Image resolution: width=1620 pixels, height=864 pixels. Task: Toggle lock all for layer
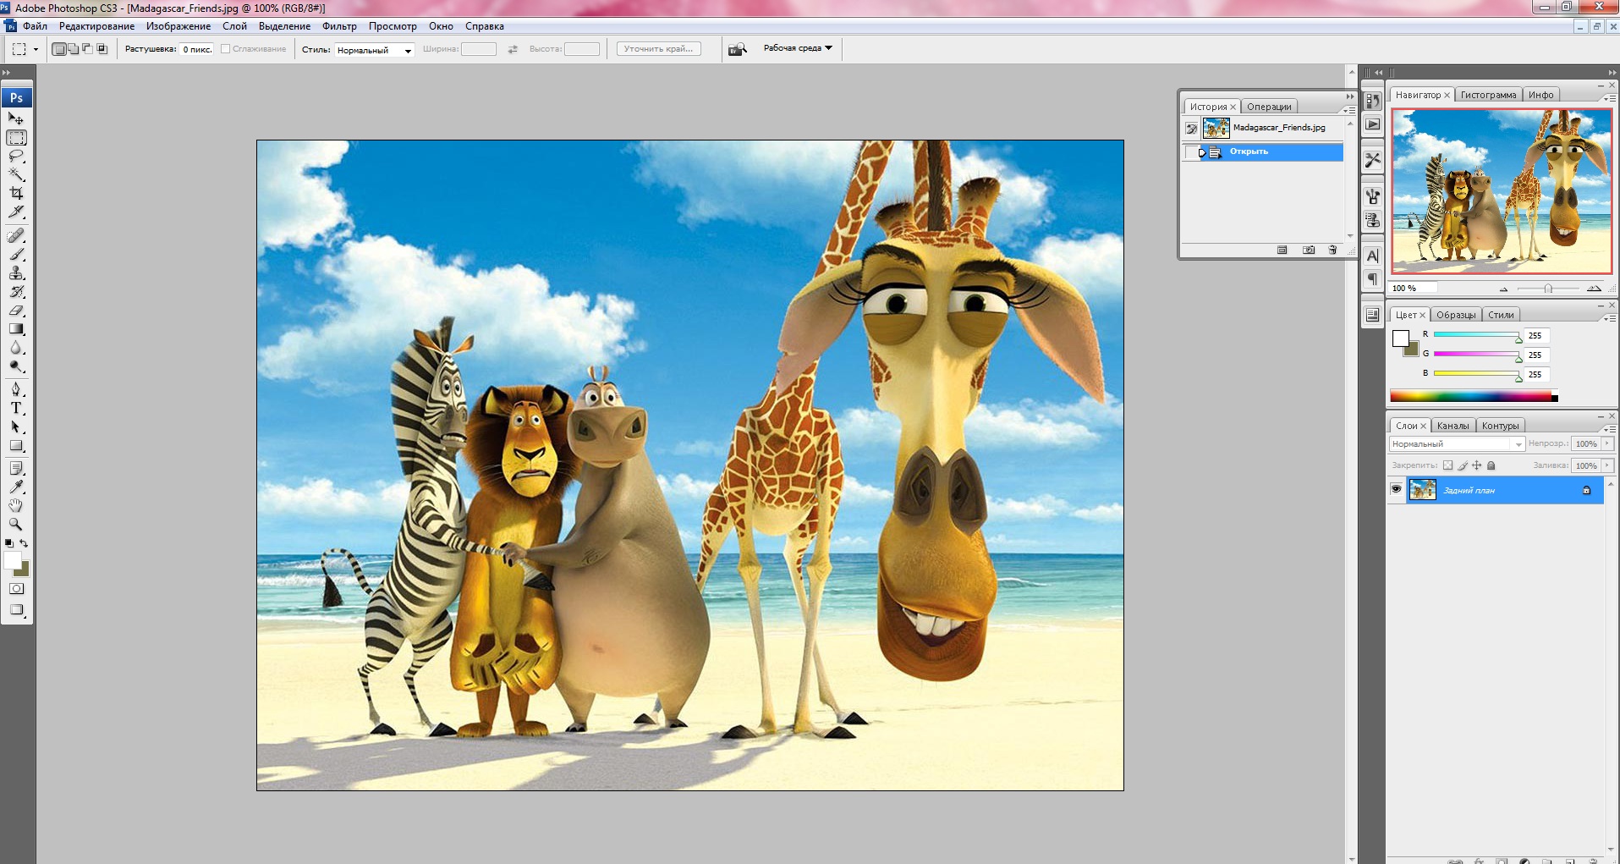pos(1491,465)
